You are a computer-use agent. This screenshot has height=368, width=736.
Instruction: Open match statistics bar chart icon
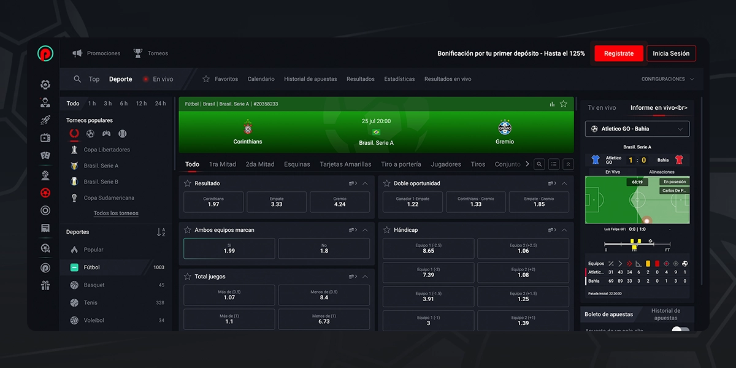click(x=552, y=104)
